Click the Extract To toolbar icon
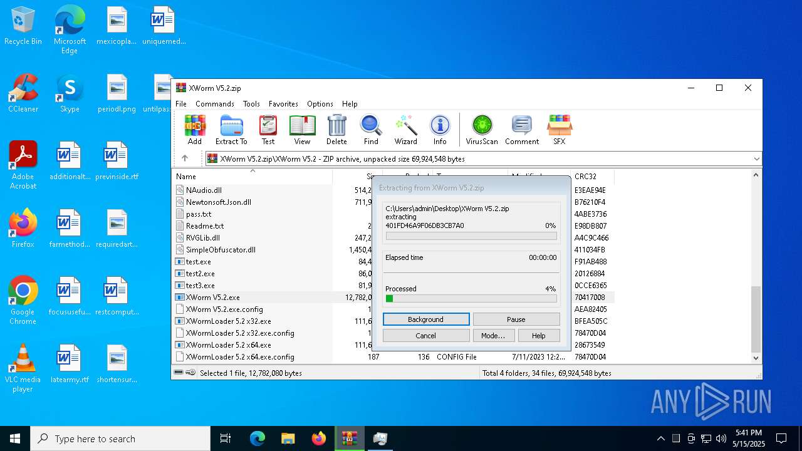Image resolution: width=802 pixels, height=451 pixels. (x=231, y=130)
